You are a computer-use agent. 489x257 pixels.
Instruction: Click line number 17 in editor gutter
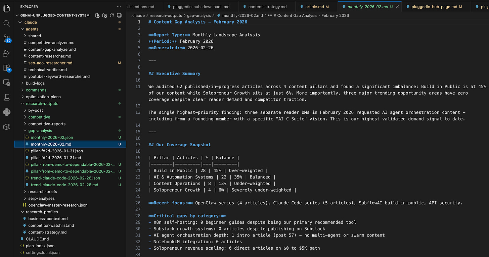tap(138, 145)
